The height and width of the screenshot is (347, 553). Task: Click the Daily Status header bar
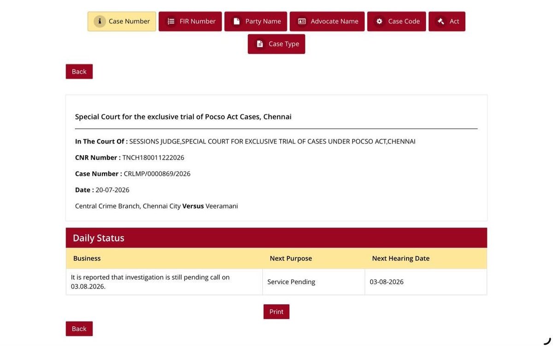point(276,238)
